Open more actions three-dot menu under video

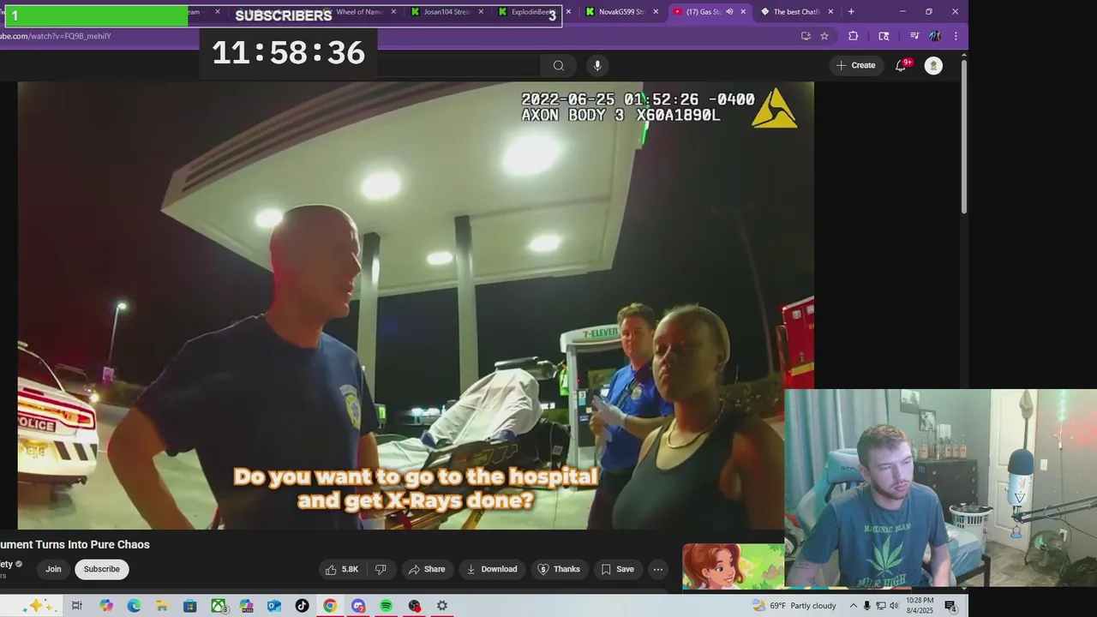pyautogui.click(x=658, y=569)
